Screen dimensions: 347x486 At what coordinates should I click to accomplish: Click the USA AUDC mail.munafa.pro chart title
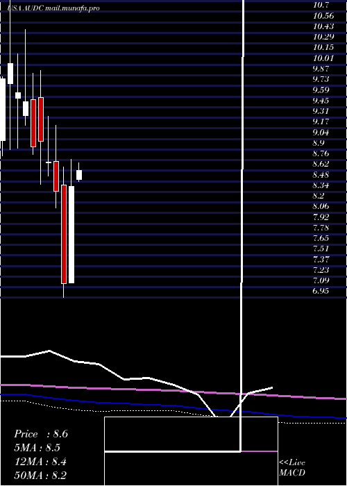(x=53, y=8)
